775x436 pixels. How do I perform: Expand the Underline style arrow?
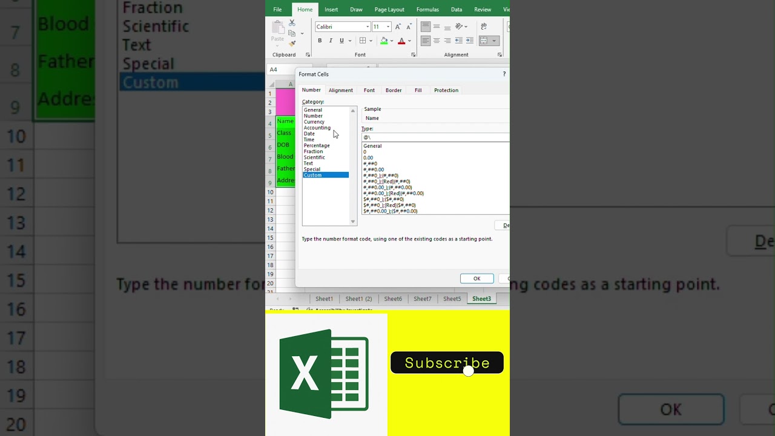tap(350, 41)
